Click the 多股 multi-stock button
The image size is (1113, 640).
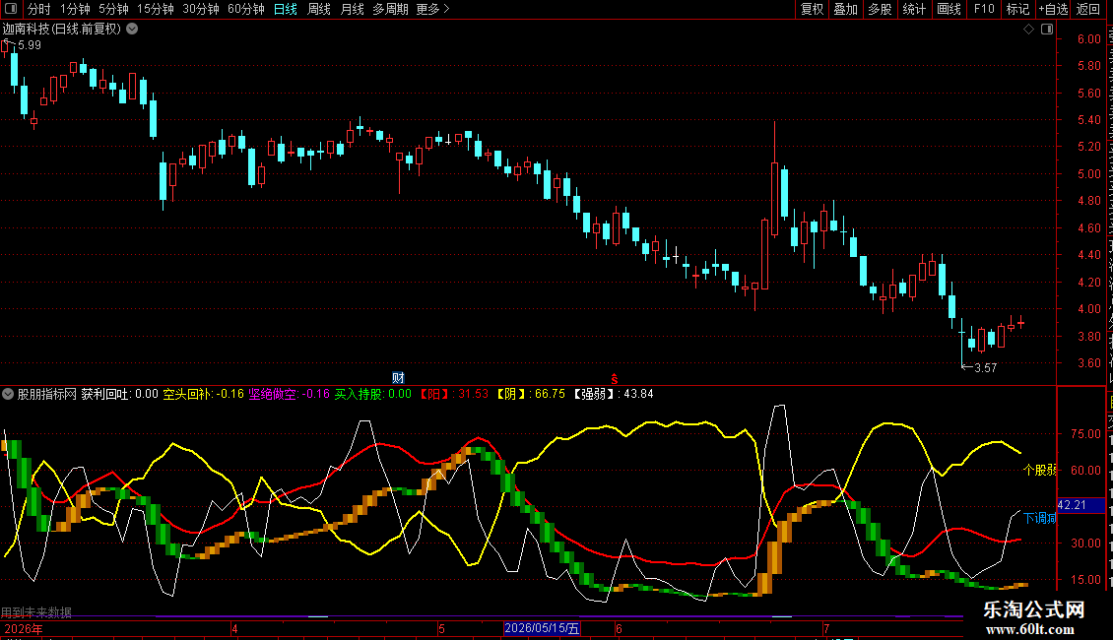880,9
